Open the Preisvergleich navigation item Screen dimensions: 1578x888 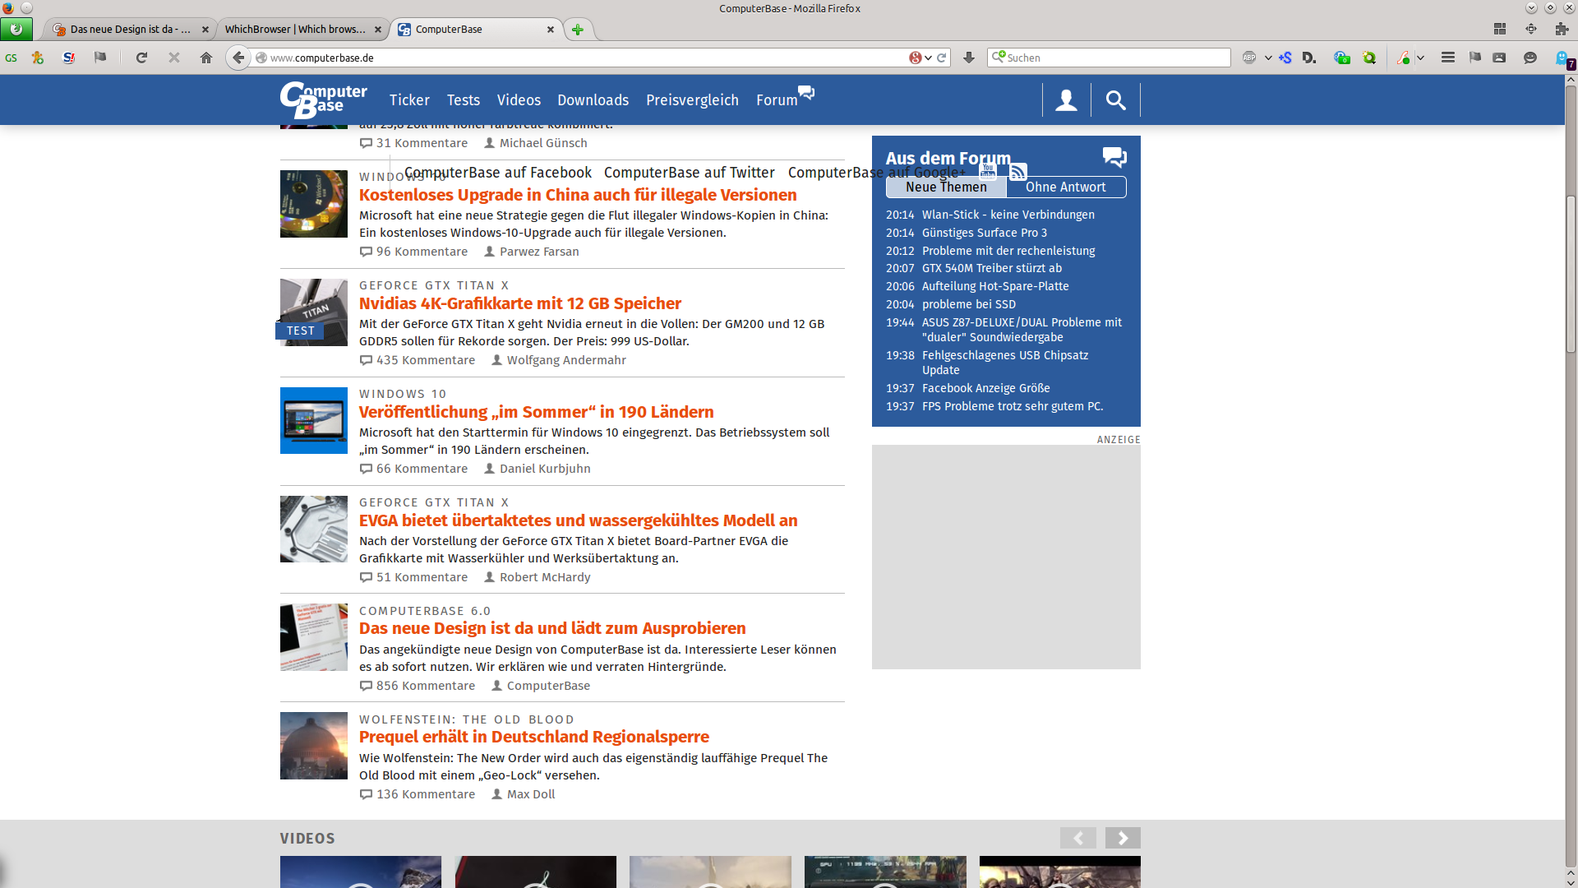(x=692, y=100)
